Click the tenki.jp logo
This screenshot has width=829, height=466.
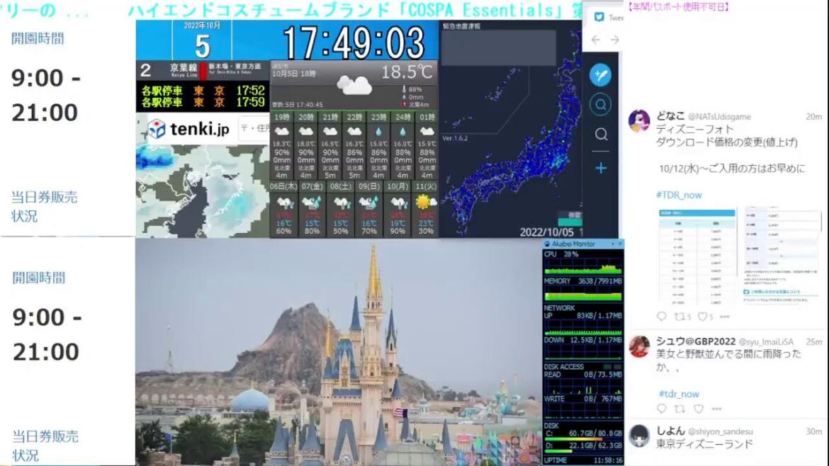(x=188, y=128)
